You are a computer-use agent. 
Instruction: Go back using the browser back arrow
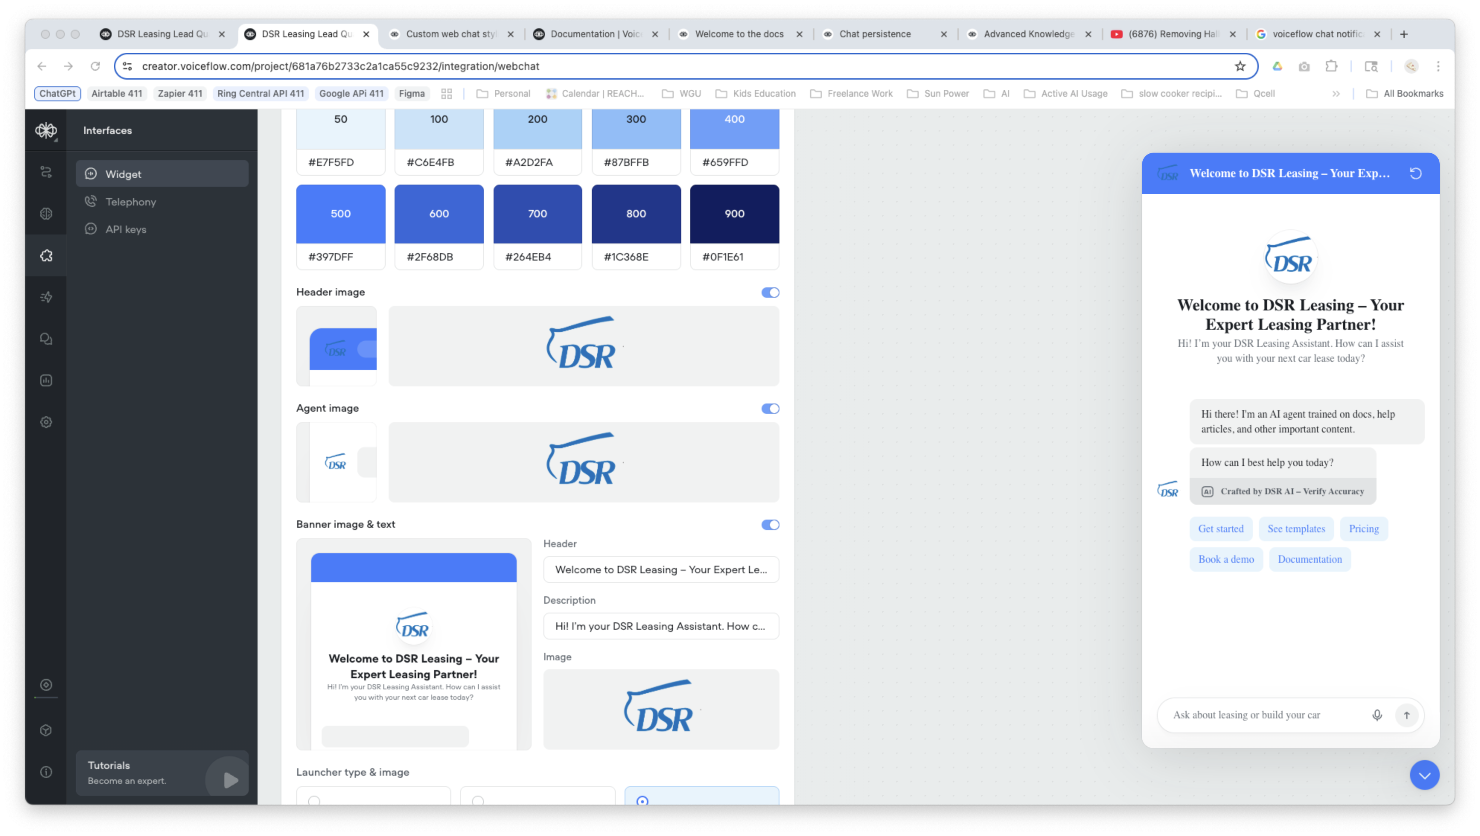(41, 66)
